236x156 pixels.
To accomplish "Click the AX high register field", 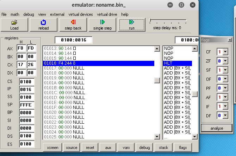I will coord(21,48).
